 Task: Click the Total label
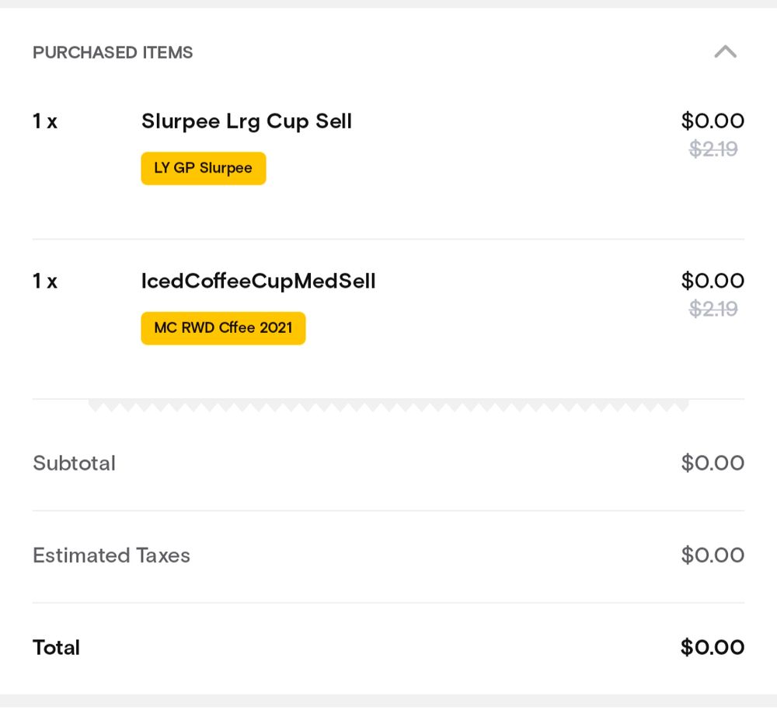pos(56,647)
